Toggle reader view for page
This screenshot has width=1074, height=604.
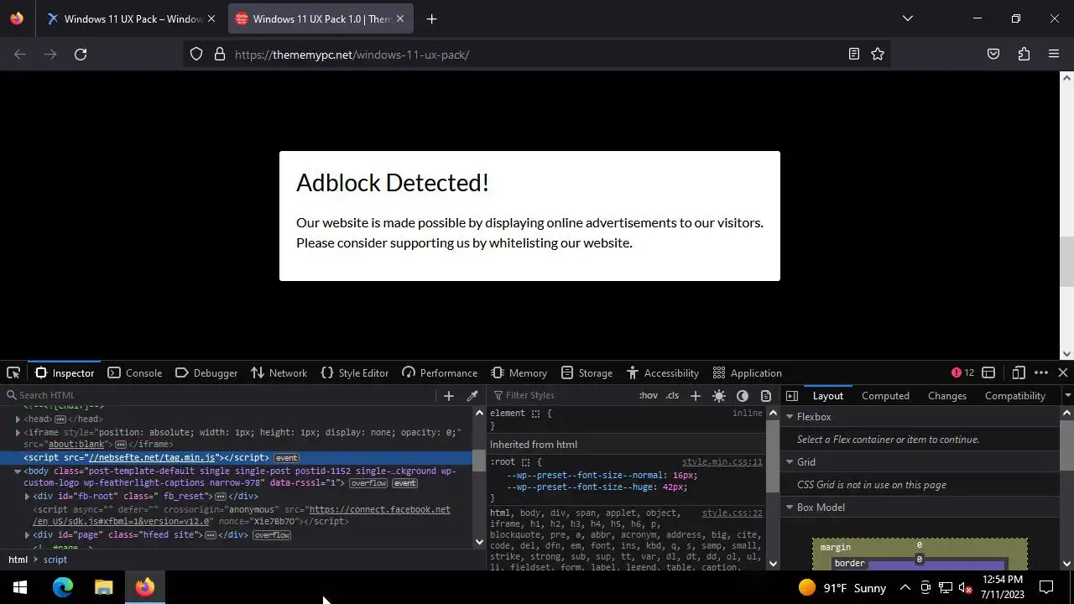[x=853, y=54]
